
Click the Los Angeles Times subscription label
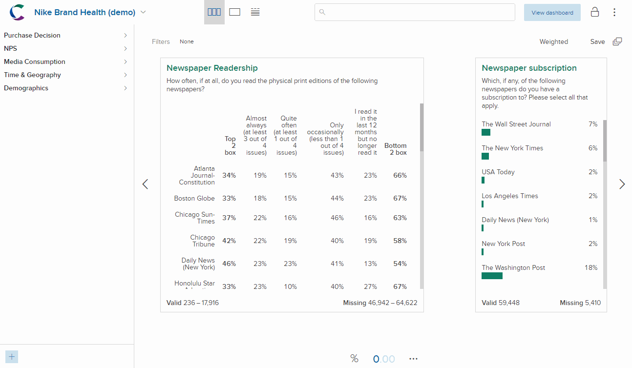pos(510,196)
